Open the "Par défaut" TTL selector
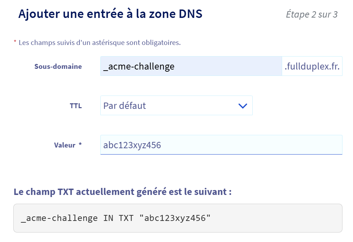This screenshot has height=242, width=353. point(176,105)
